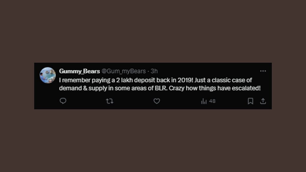This screenshot has width=306, height=172.
Task: Open the Gummy_Bears display name link
Action: (79, 71)
